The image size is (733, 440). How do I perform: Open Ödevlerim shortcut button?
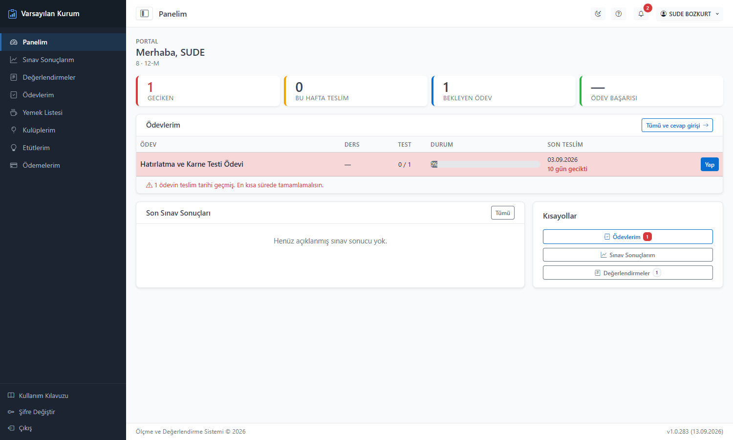coord(628,237)
